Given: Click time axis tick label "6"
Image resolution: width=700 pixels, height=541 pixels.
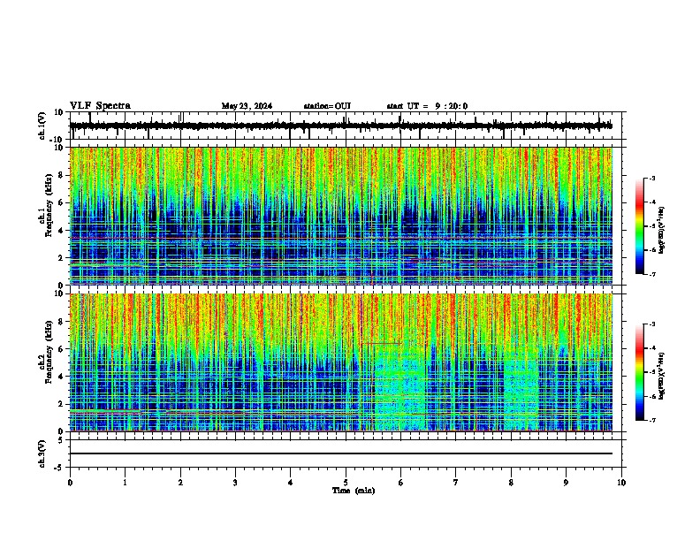Looking at the screenshot, I should pos(401,483).
